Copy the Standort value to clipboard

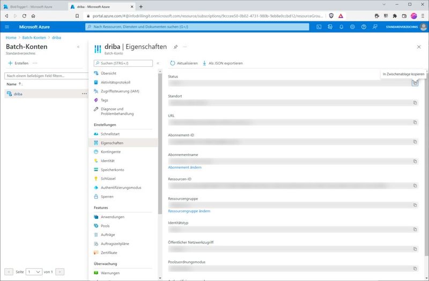point(415,103)
